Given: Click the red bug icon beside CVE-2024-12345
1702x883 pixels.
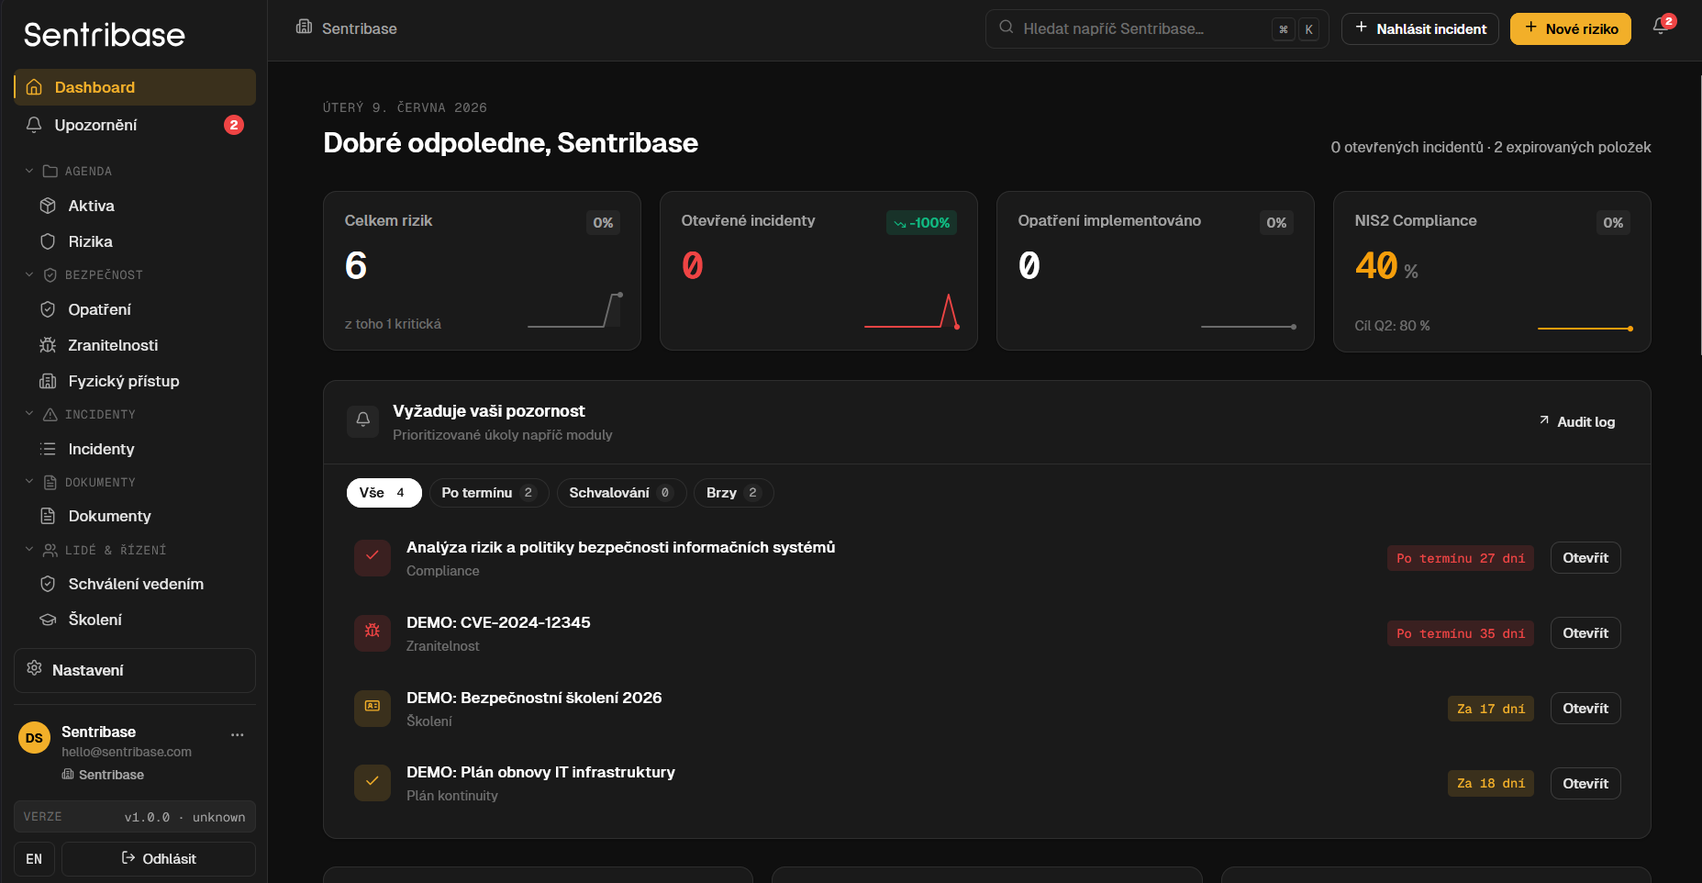Looking at the screenshot, I should (x=373, y=632).
